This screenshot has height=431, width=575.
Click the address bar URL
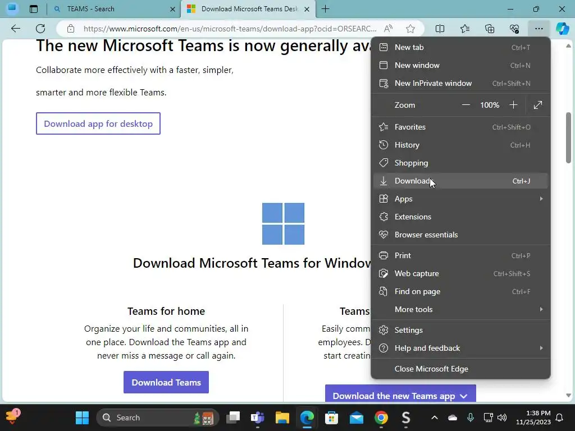click(230, 29)
